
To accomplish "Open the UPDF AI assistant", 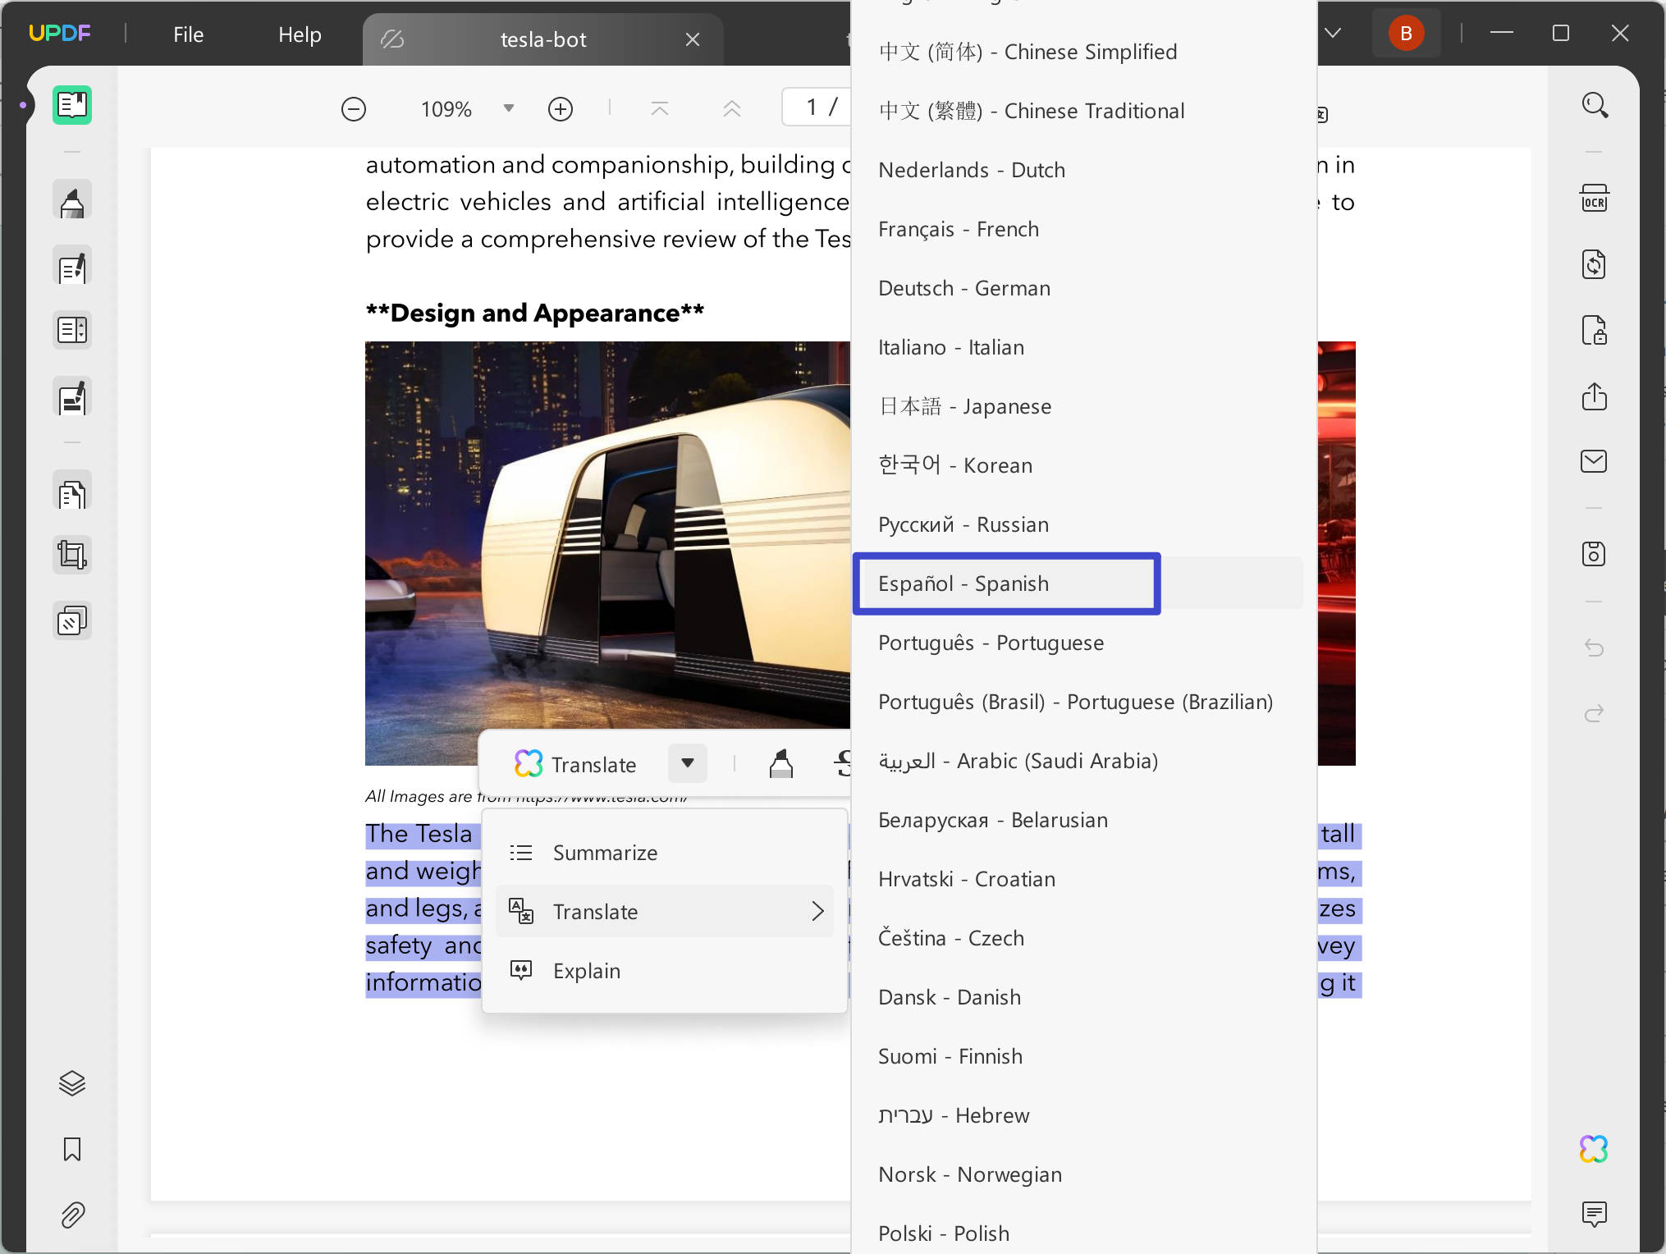I will (x=1593, y=1149).
